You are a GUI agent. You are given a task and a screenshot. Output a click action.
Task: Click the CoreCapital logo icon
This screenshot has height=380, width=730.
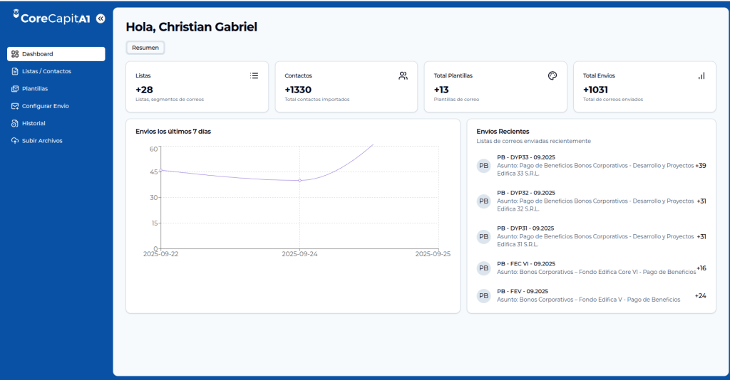(x=16, y=14)
